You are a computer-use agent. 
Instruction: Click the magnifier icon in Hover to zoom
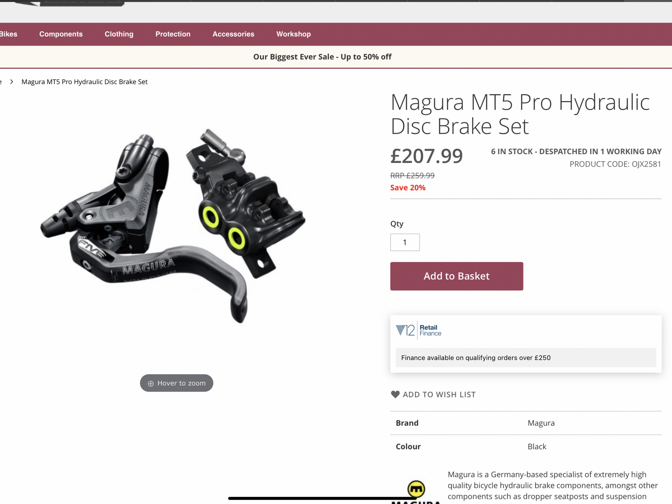point(151,383)
